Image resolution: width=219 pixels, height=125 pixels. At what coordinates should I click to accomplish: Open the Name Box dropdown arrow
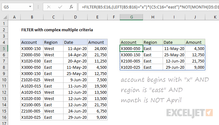[x=30, y=7]
